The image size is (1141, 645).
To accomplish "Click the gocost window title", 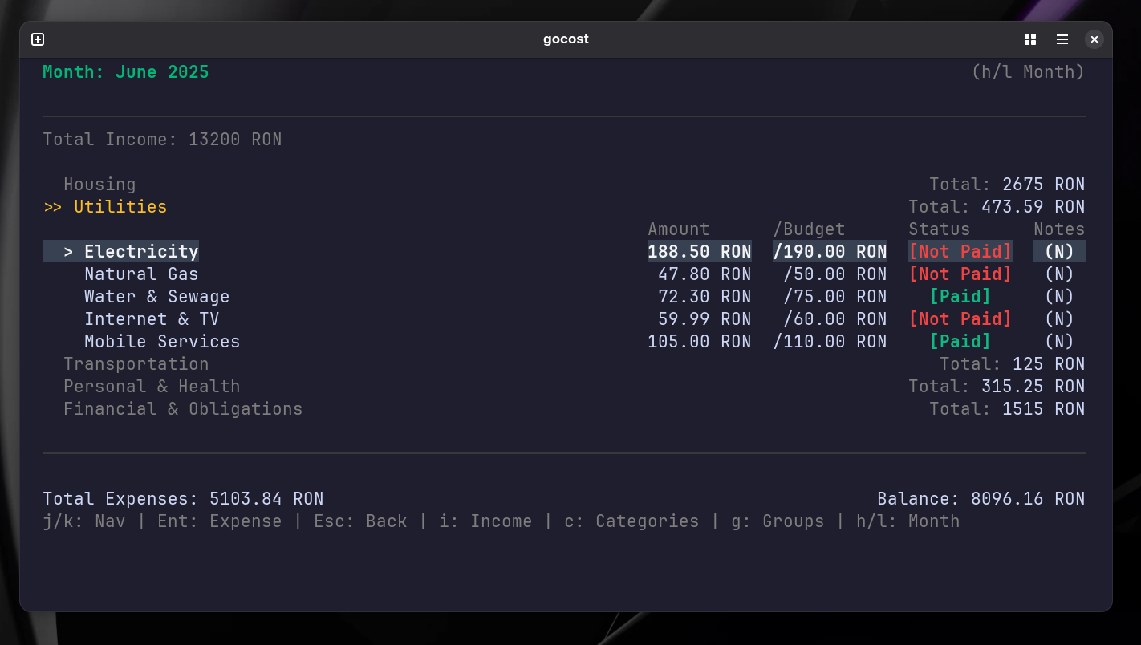I will point(566,39).
